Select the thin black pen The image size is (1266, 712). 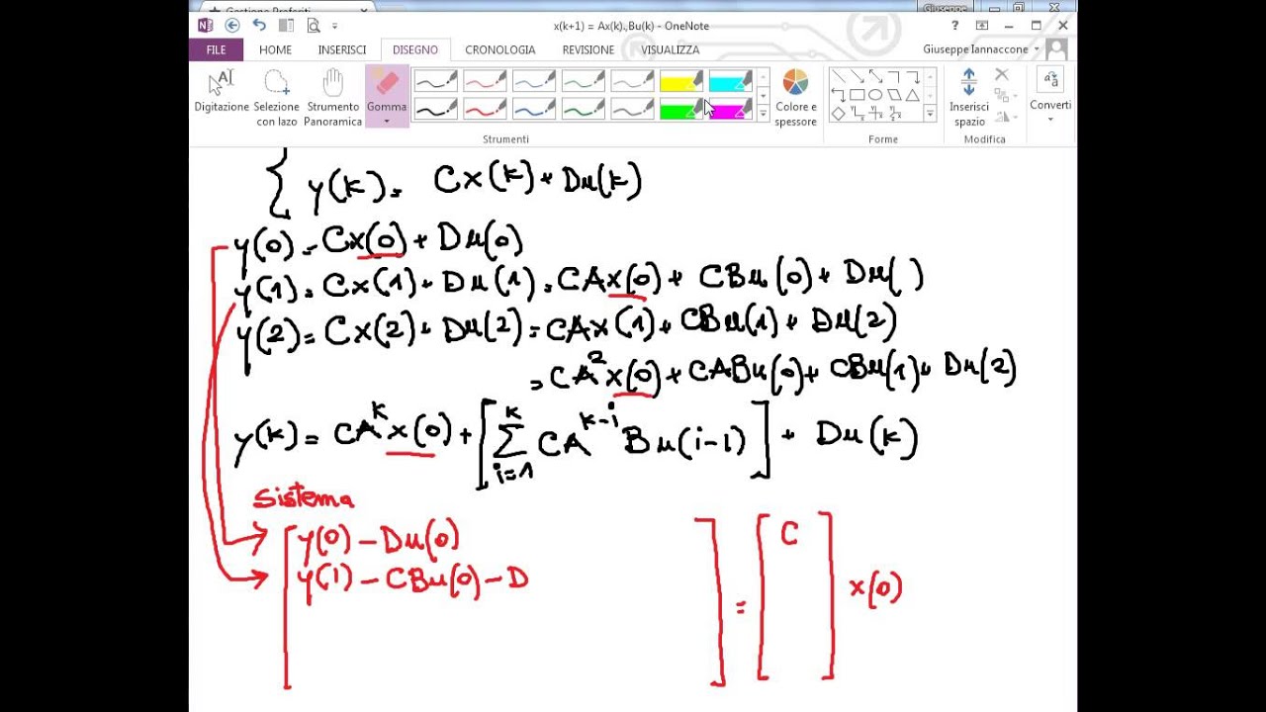click(x=435, y=81)
